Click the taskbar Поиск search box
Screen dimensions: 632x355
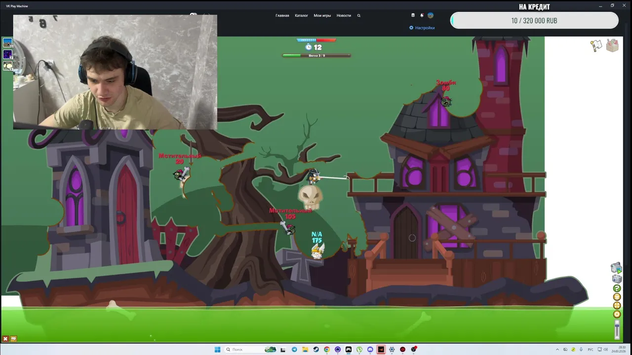pos(251,350)
